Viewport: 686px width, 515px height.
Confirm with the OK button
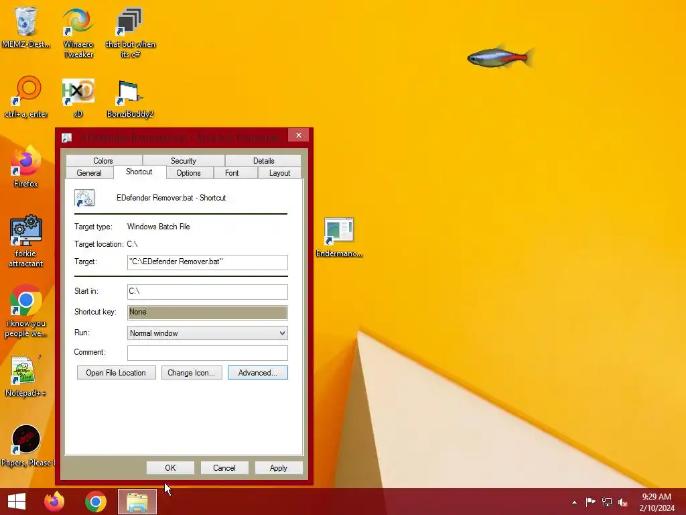tap(170, 467)
